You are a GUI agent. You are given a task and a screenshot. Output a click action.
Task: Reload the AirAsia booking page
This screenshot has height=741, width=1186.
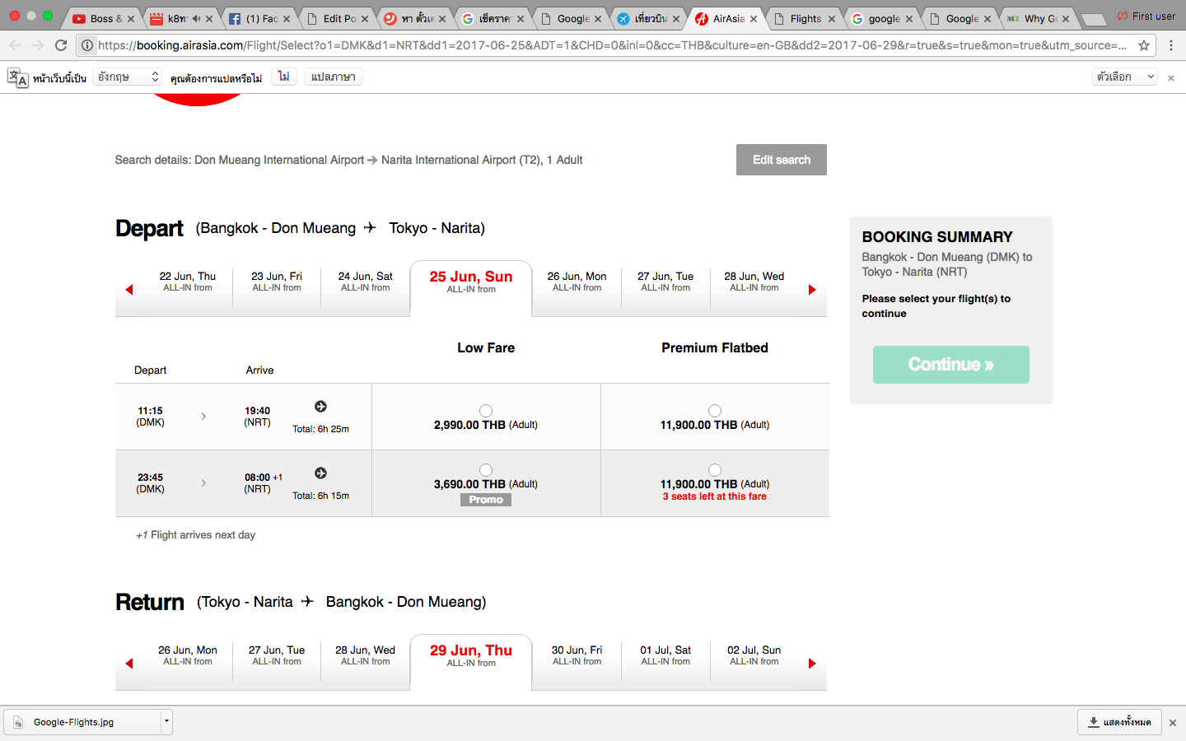point(61,45)
